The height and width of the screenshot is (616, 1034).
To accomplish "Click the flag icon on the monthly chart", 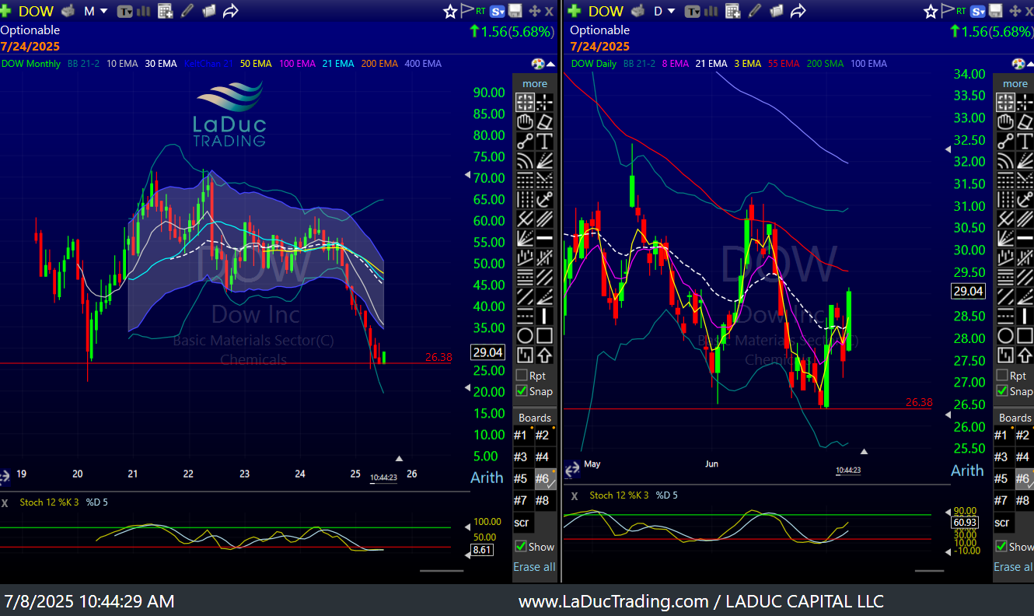I will 467,11.
